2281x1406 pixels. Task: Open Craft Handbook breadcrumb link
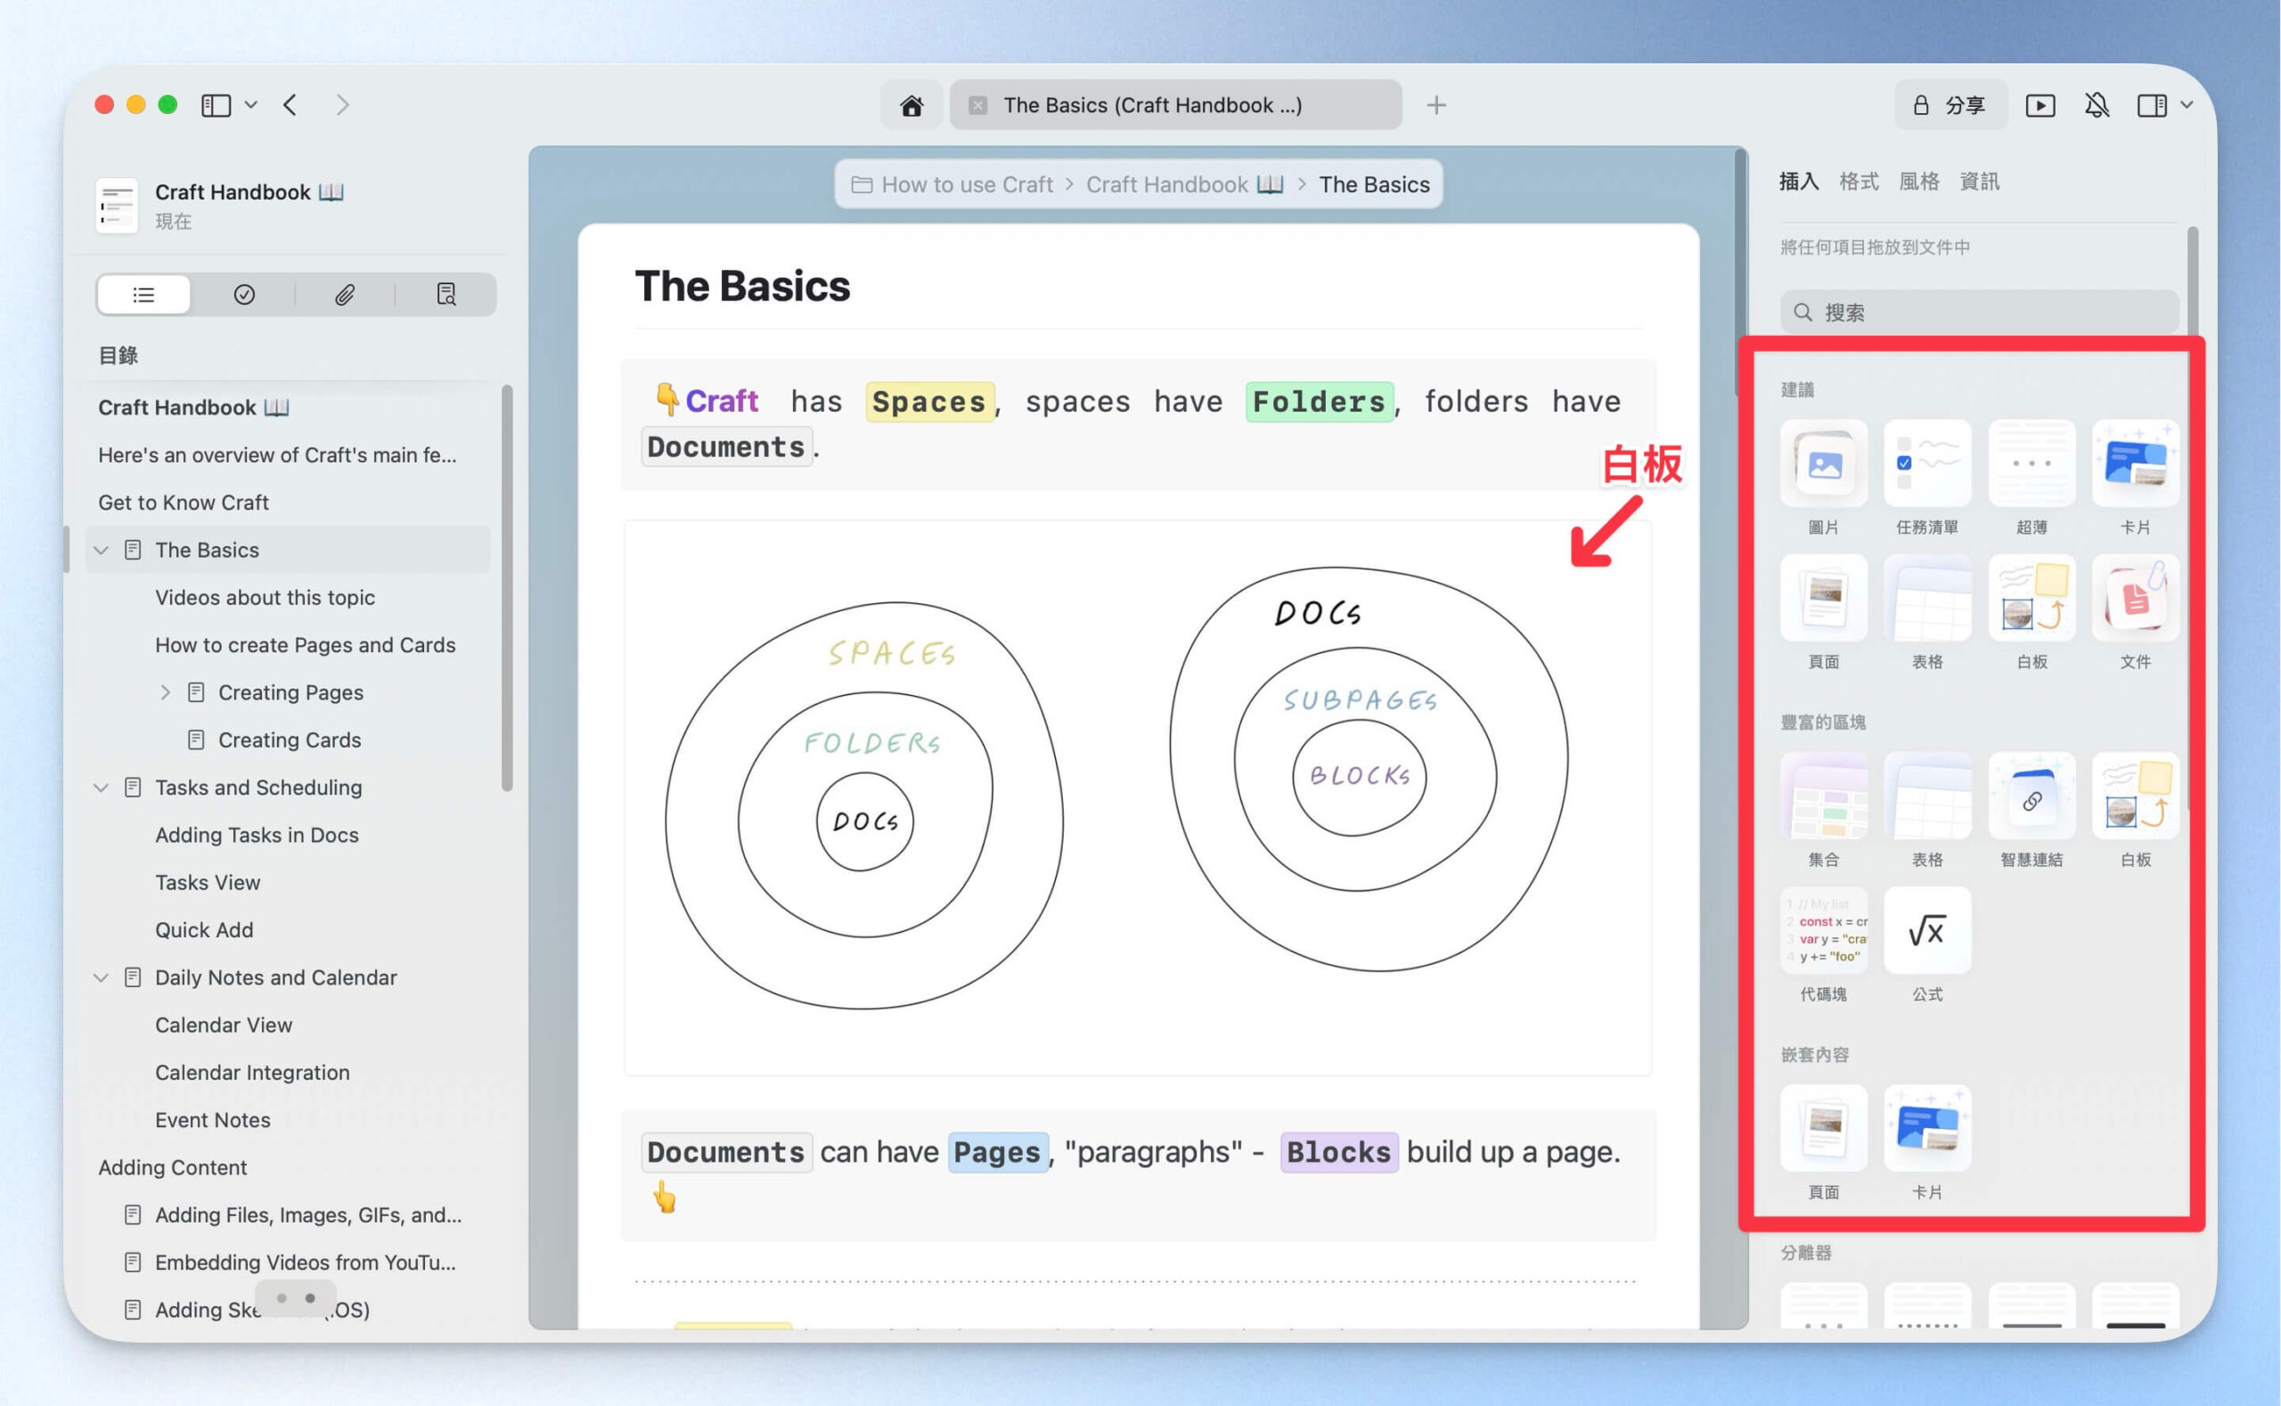coord(1184,184)
